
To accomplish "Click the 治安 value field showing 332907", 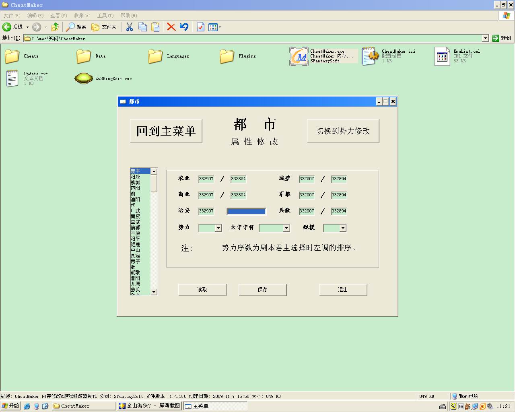I will [206, 211].
